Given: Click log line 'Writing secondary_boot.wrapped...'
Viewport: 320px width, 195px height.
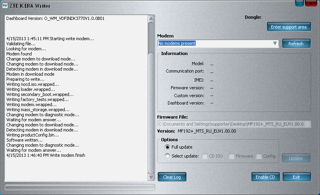Looking at the screenshot, I should tap(40, 94).
